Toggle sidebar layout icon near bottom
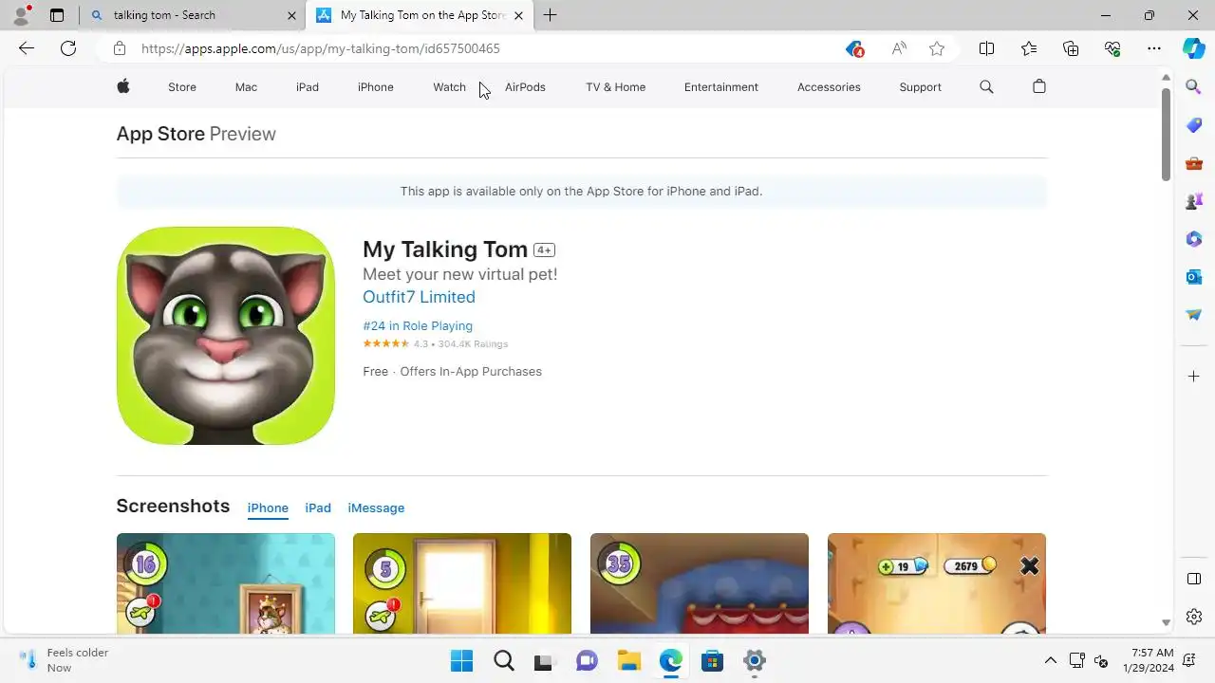Viewport: 1215px width, 683px height. pos(1194,579)
